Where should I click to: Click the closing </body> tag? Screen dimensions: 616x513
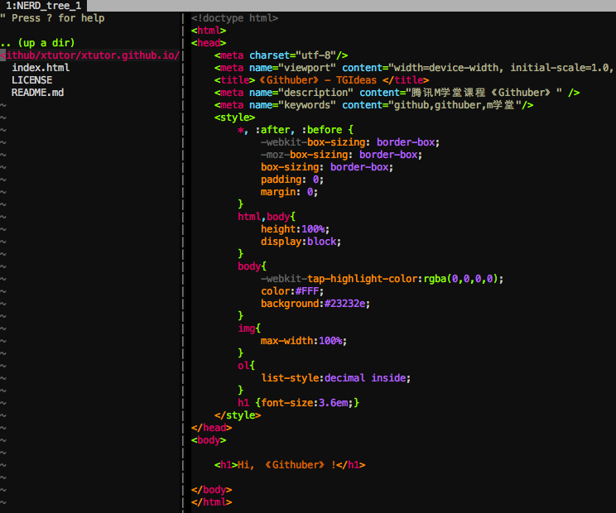[x=211, y=490]
